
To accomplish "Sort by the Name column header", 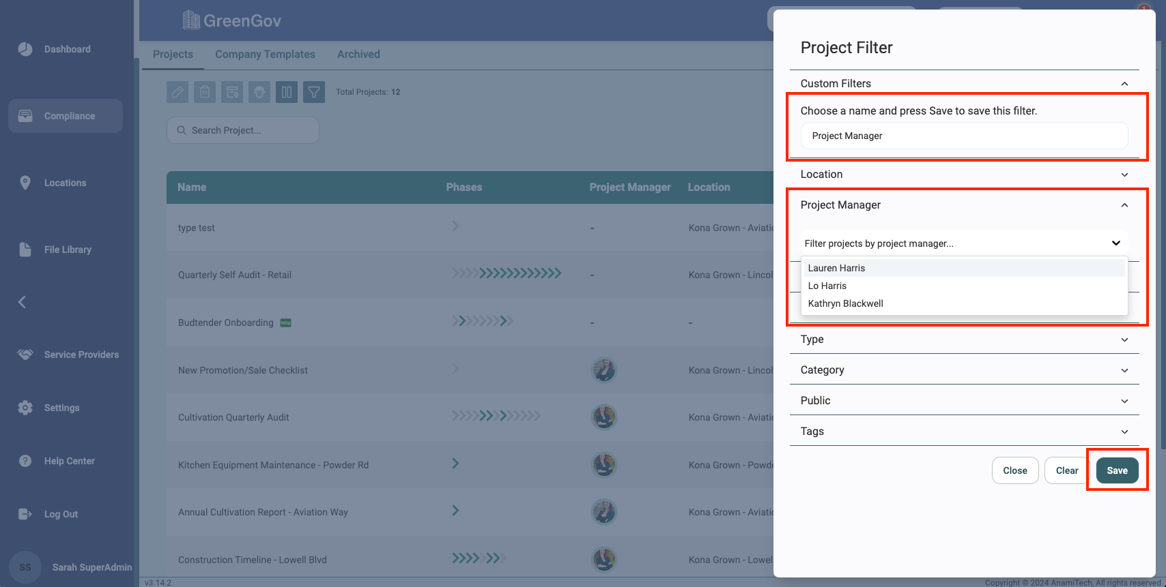I will (192, 187).
